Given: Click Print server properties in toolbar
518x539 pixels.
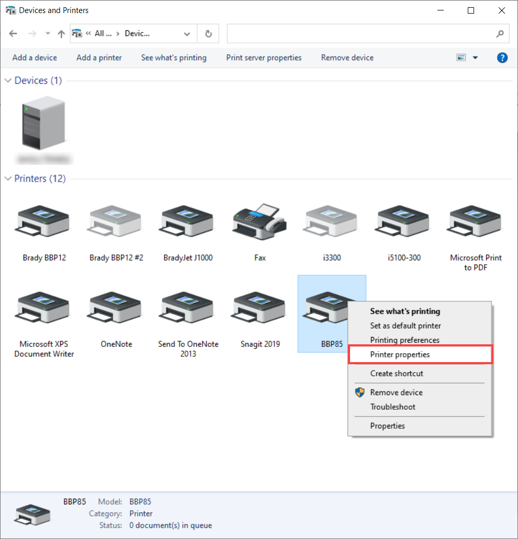Looking at the screenshot, I should click(264, 58).
